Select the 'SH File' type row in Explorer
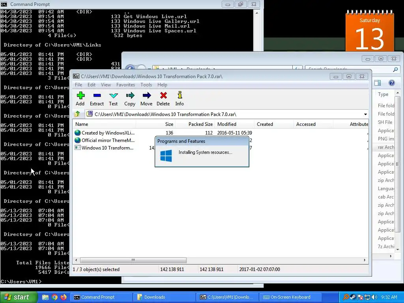 [384, 122]
